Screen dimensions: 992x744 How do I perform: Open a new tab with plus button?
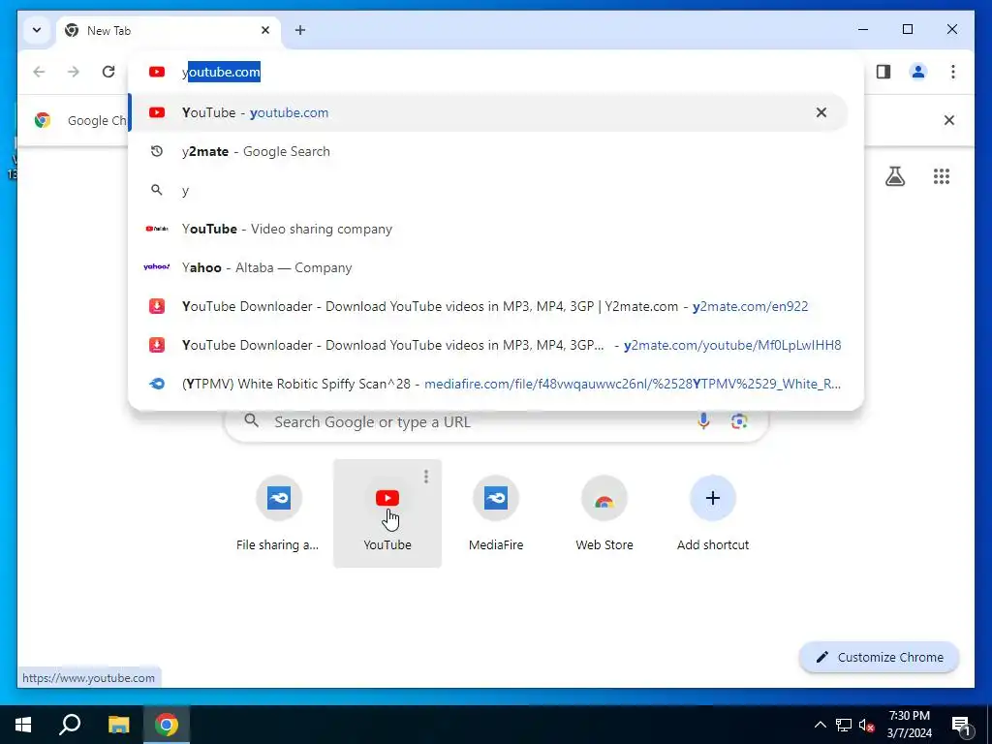[x=300, y=30]
